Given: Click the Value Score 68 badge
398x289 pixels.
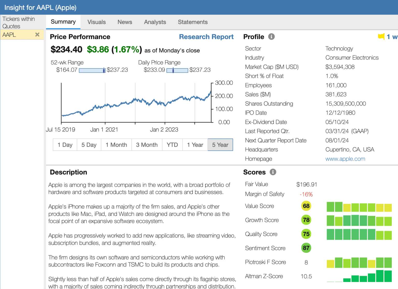Looking at the screenshot, I should pyautogui.click(x=306, y=206).
